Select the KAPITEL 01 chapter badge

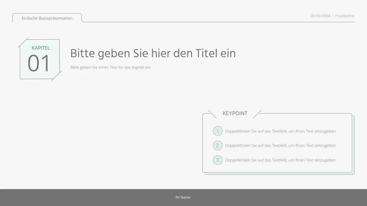coord(40,59)
